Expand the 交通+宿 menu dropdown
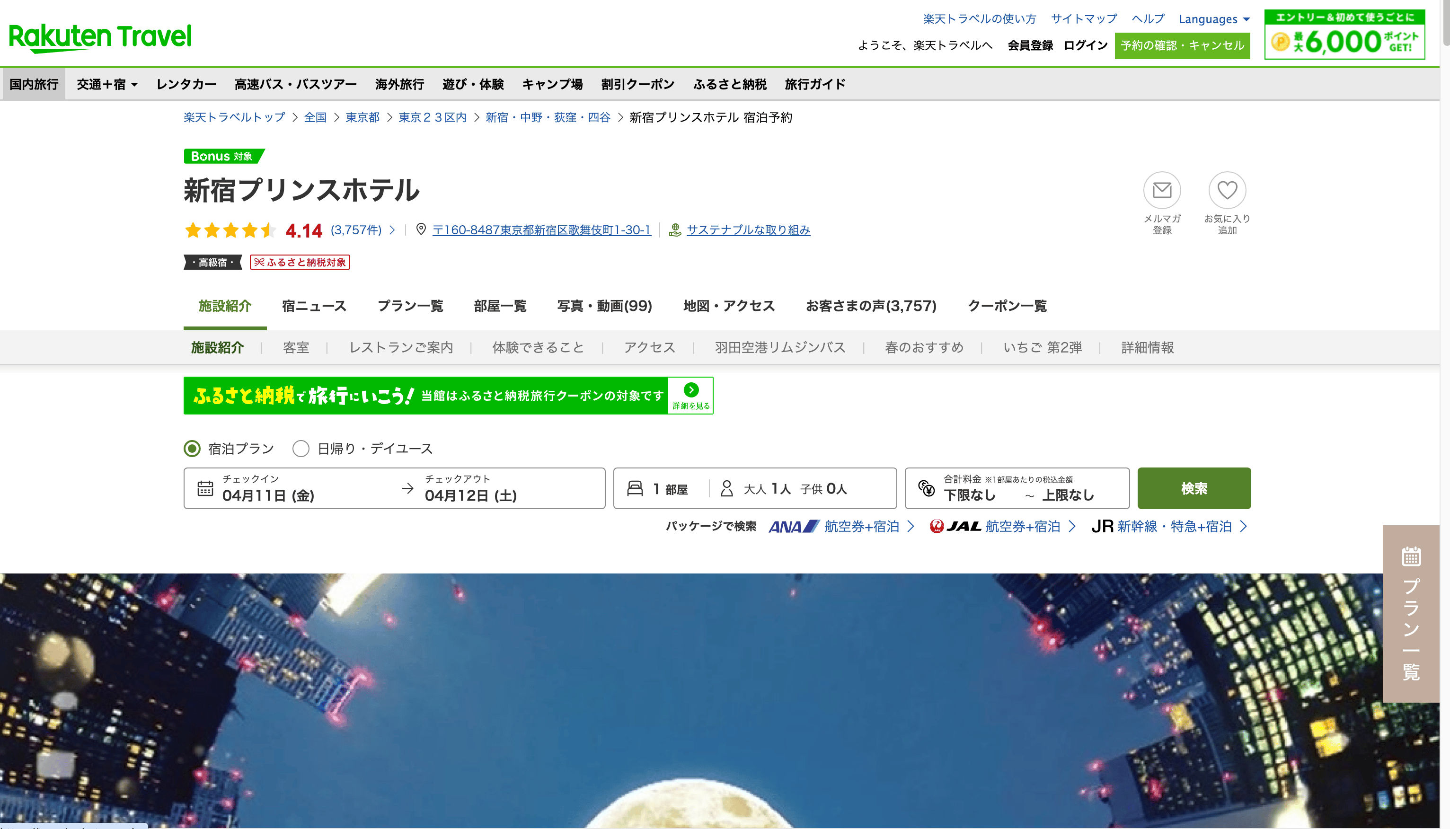Screen dimensions: 1450x829 click(107, 84)
